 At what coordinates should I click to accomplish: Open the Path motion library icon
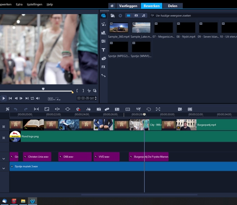tap(103, 75)
